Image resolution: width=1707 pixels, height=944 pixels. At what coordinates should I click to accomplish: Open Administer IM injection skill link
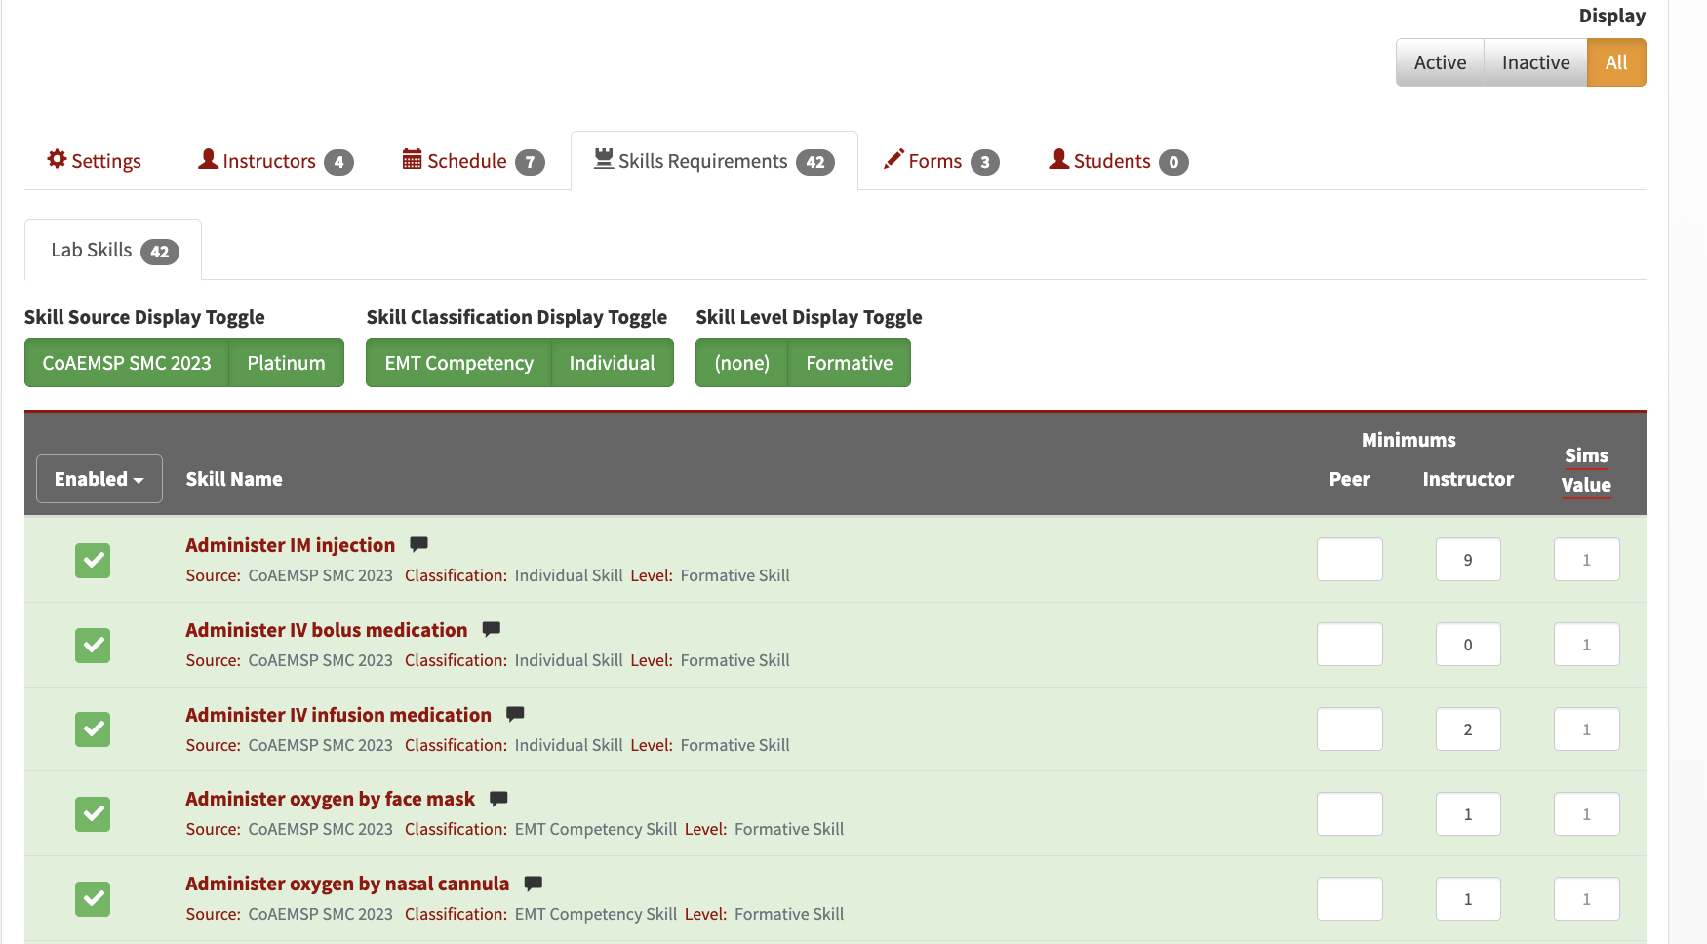(291, 545)
